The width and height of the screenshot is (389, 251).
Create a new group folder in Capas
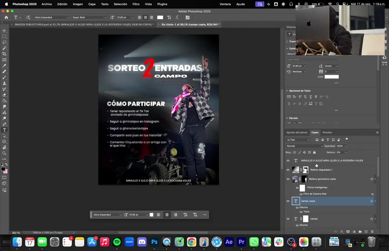360,232
